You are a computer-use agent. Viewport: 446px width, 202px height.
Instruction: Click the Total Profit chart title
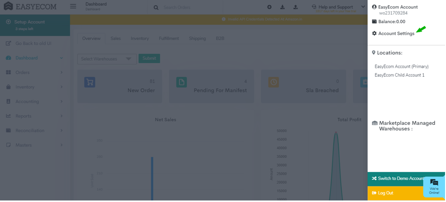[x=349, y=120]
